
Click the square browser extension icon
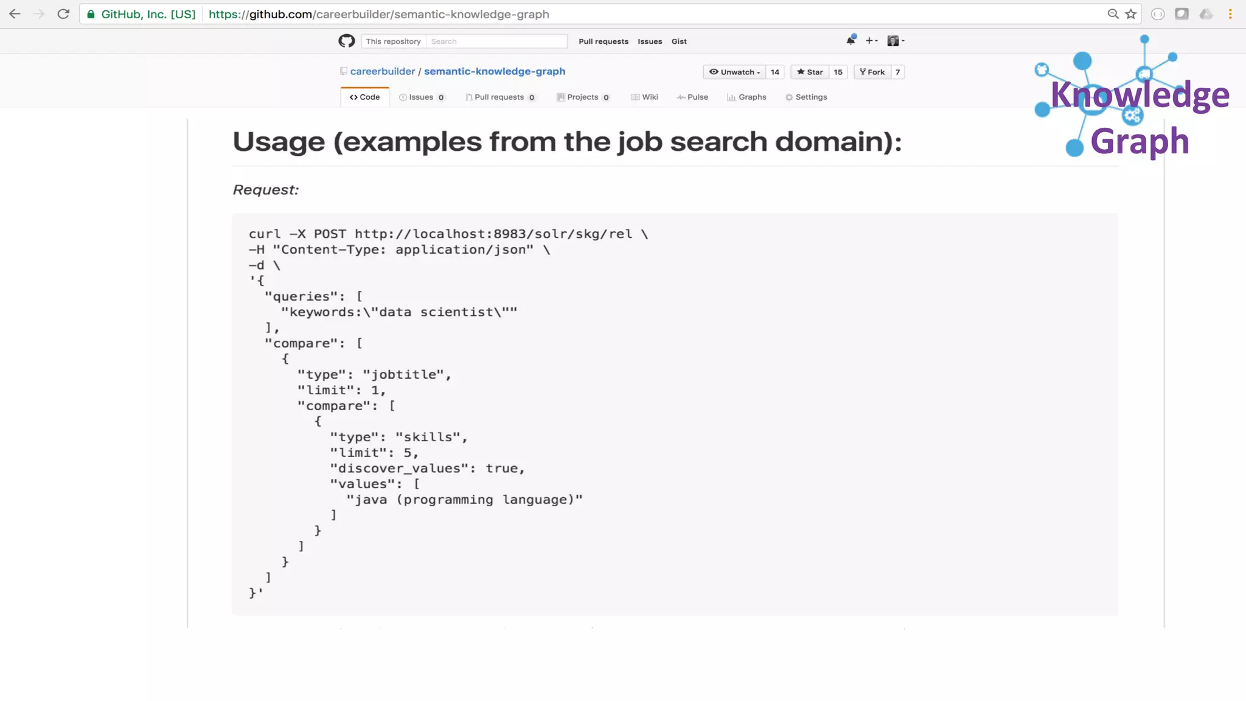(1182, 14)
